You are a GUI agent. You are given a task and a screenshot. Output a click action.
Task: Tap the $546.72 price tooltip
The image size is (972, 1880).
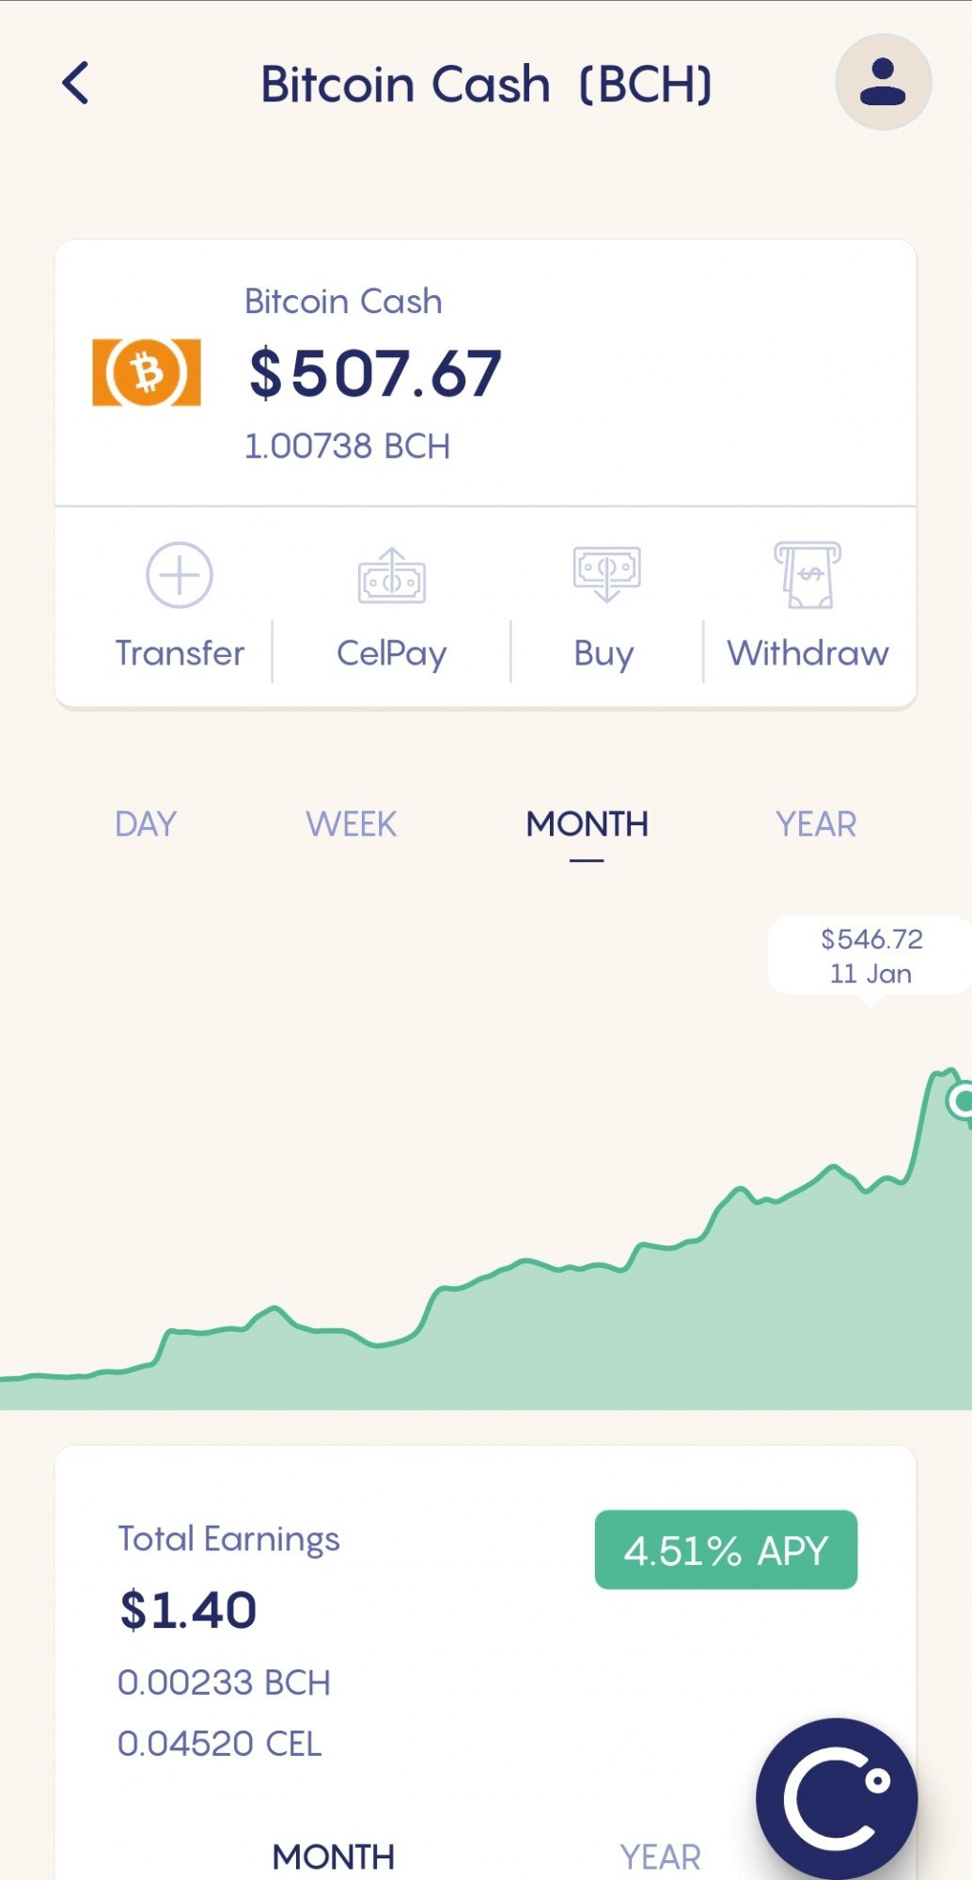click(870, 956)
